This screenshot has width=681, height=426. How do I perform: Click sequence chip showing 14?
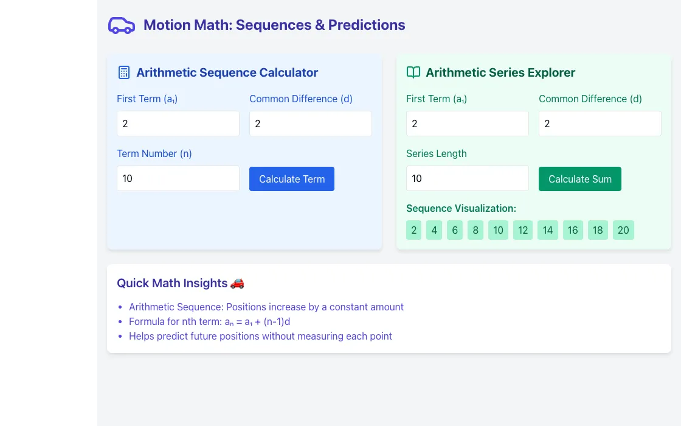coord(548,231)
